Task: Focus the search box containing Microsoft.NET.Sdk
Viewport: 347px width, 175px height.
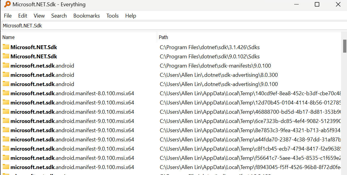Action: 174,26
